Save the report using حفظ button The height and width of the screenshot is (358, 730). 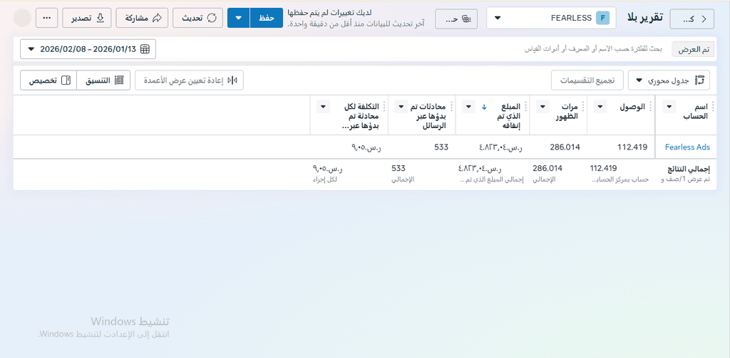click(x=267, y=18)
